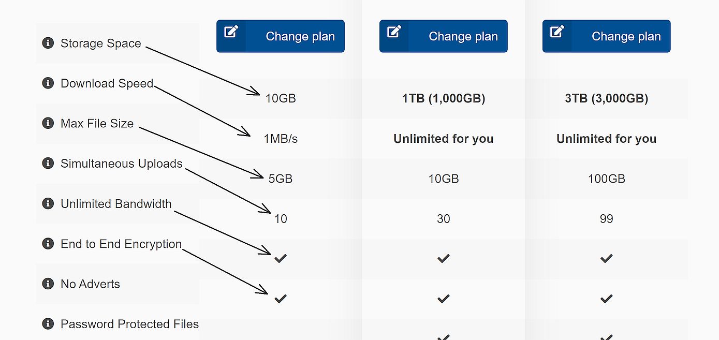Image resolution: width=719 pixels, height=340 pixels.
Task: Click the info icon beside Unlimited Bandwidth
Action: tap(48, 203)
